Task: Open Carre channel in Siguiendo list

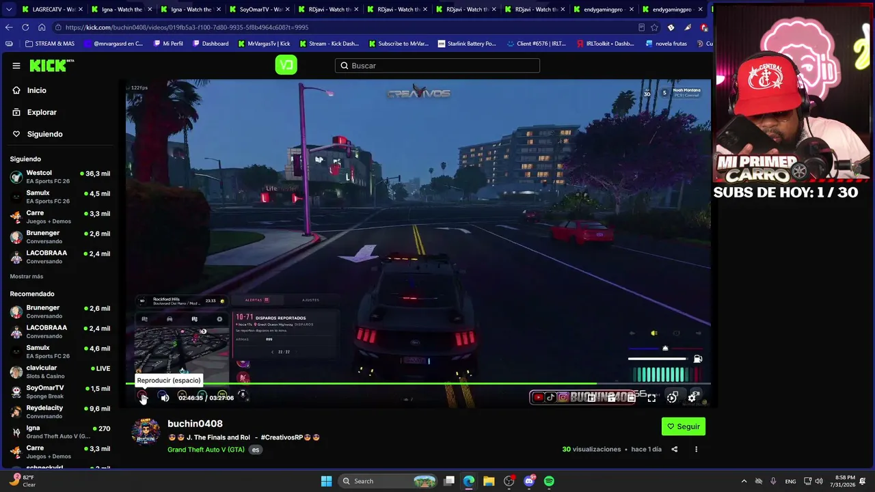Action: pos(60,217)
